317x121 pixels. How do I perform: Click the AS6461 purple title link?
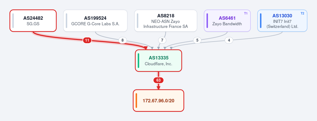coord(227,18)
